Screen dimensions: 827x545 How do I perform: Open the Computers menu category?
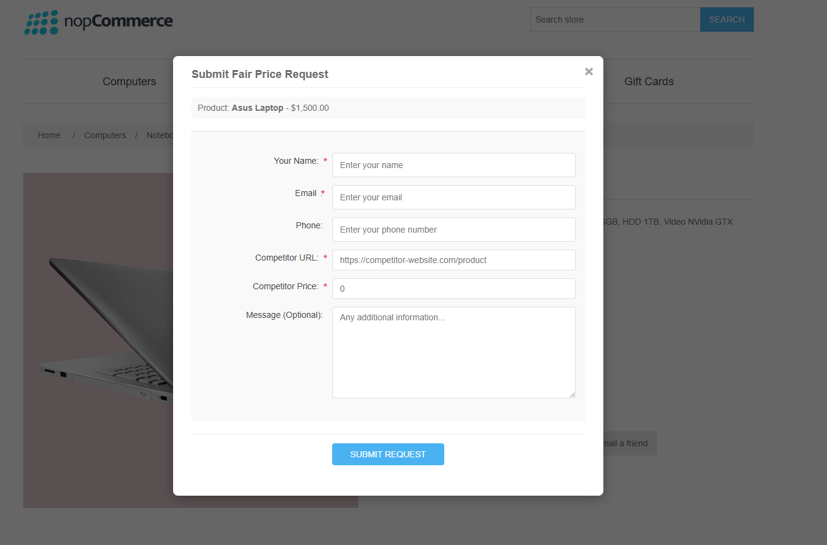(x=129, y=82)
